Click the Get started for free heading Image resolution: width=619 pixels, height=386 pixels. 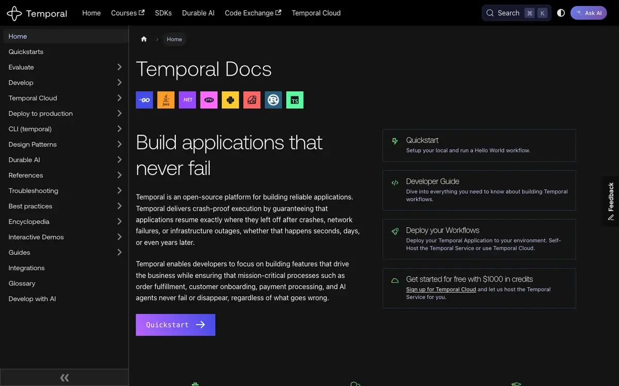tap(469, 279)
